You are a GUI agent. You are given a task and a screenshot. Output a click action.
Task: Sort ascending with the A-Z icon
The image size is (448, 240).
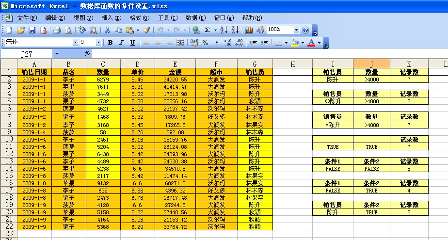[x=224, y=30]
